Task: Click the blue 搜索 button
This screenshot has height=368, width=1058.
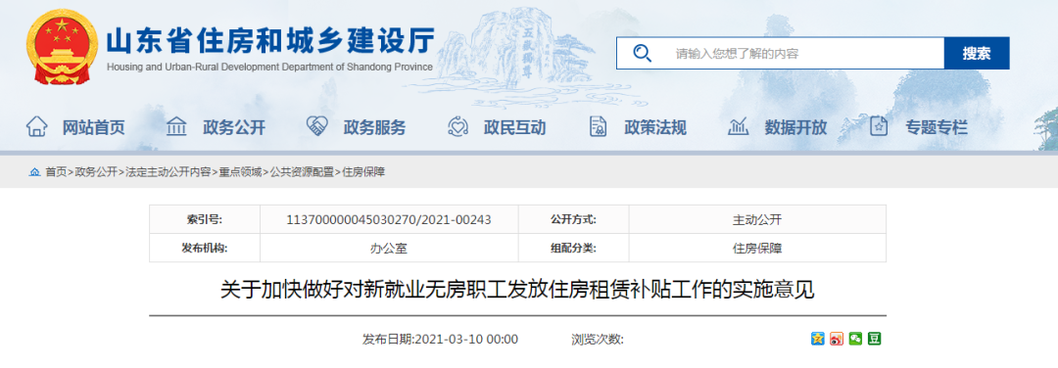Action: point(977,53)
